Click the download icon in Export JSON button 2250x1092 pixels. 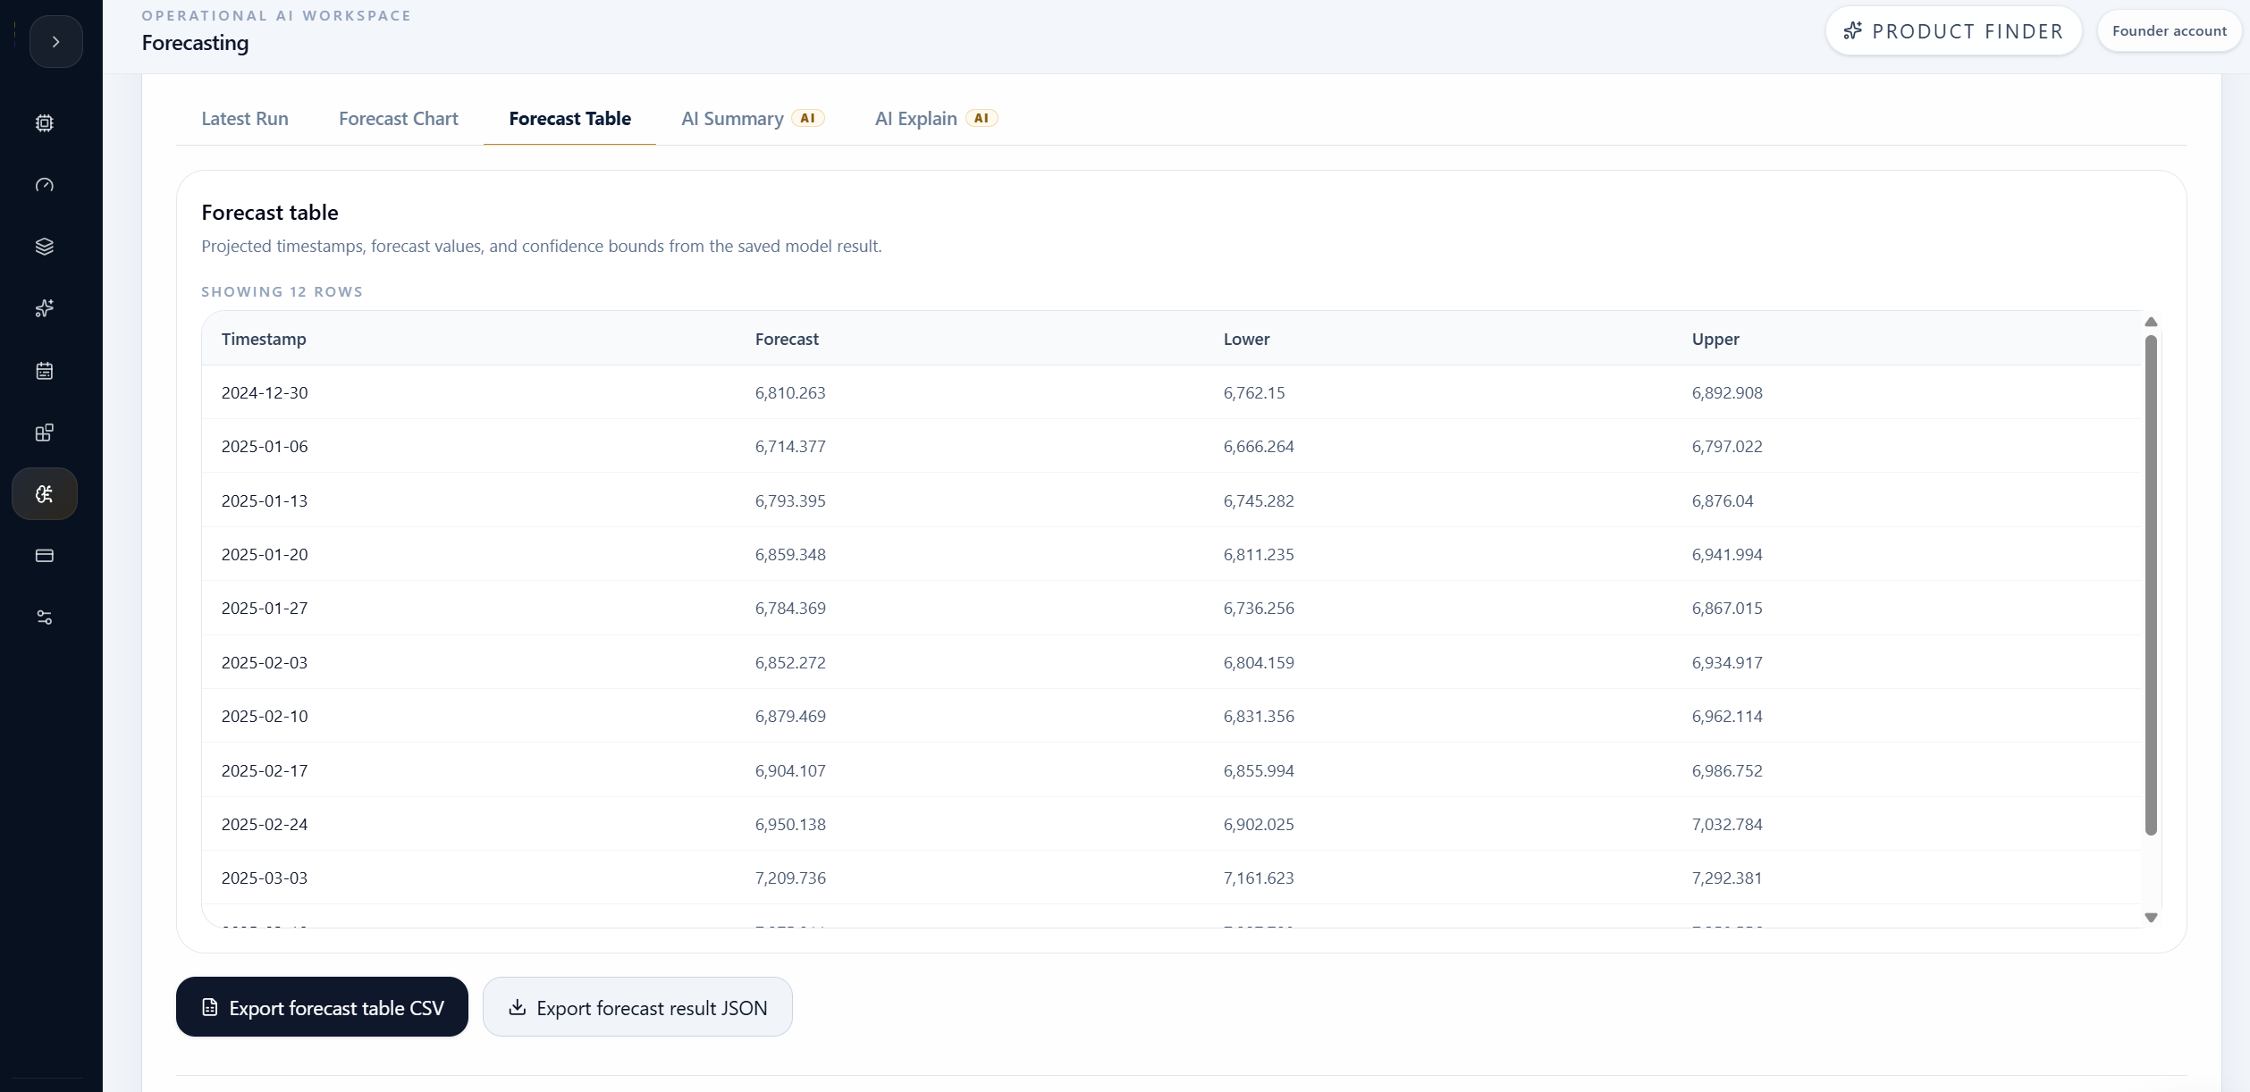pos(517,1007)
